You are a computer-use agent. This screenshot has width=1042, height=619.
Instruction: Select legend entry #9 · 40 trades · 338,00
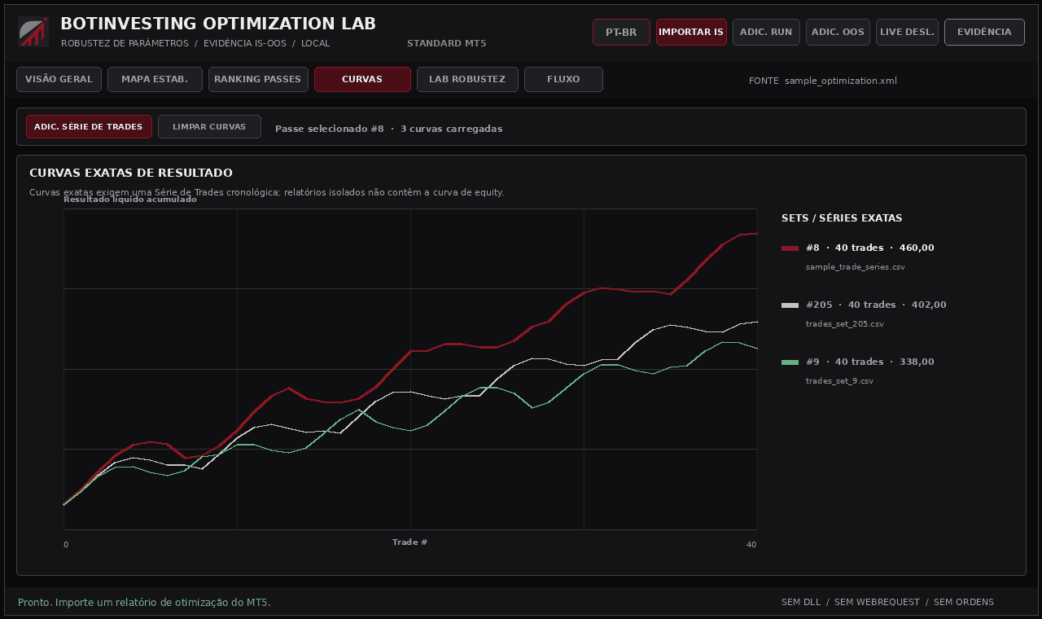(x=869, y=362)
